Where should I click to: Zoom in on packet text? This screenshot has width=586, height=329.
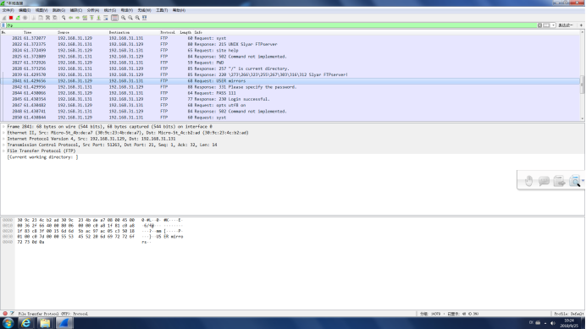click(x=124, y=18)
